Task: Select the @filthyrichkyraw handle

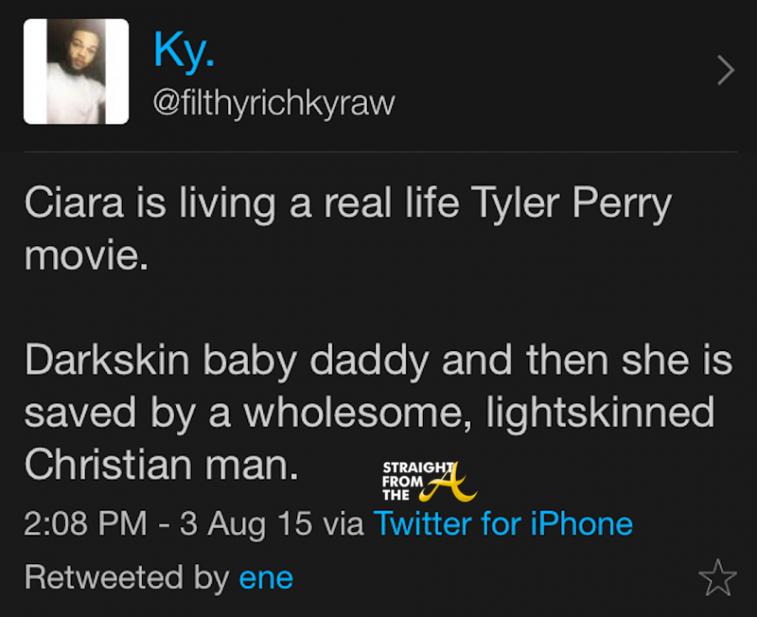Action: (x=273, y=103)
